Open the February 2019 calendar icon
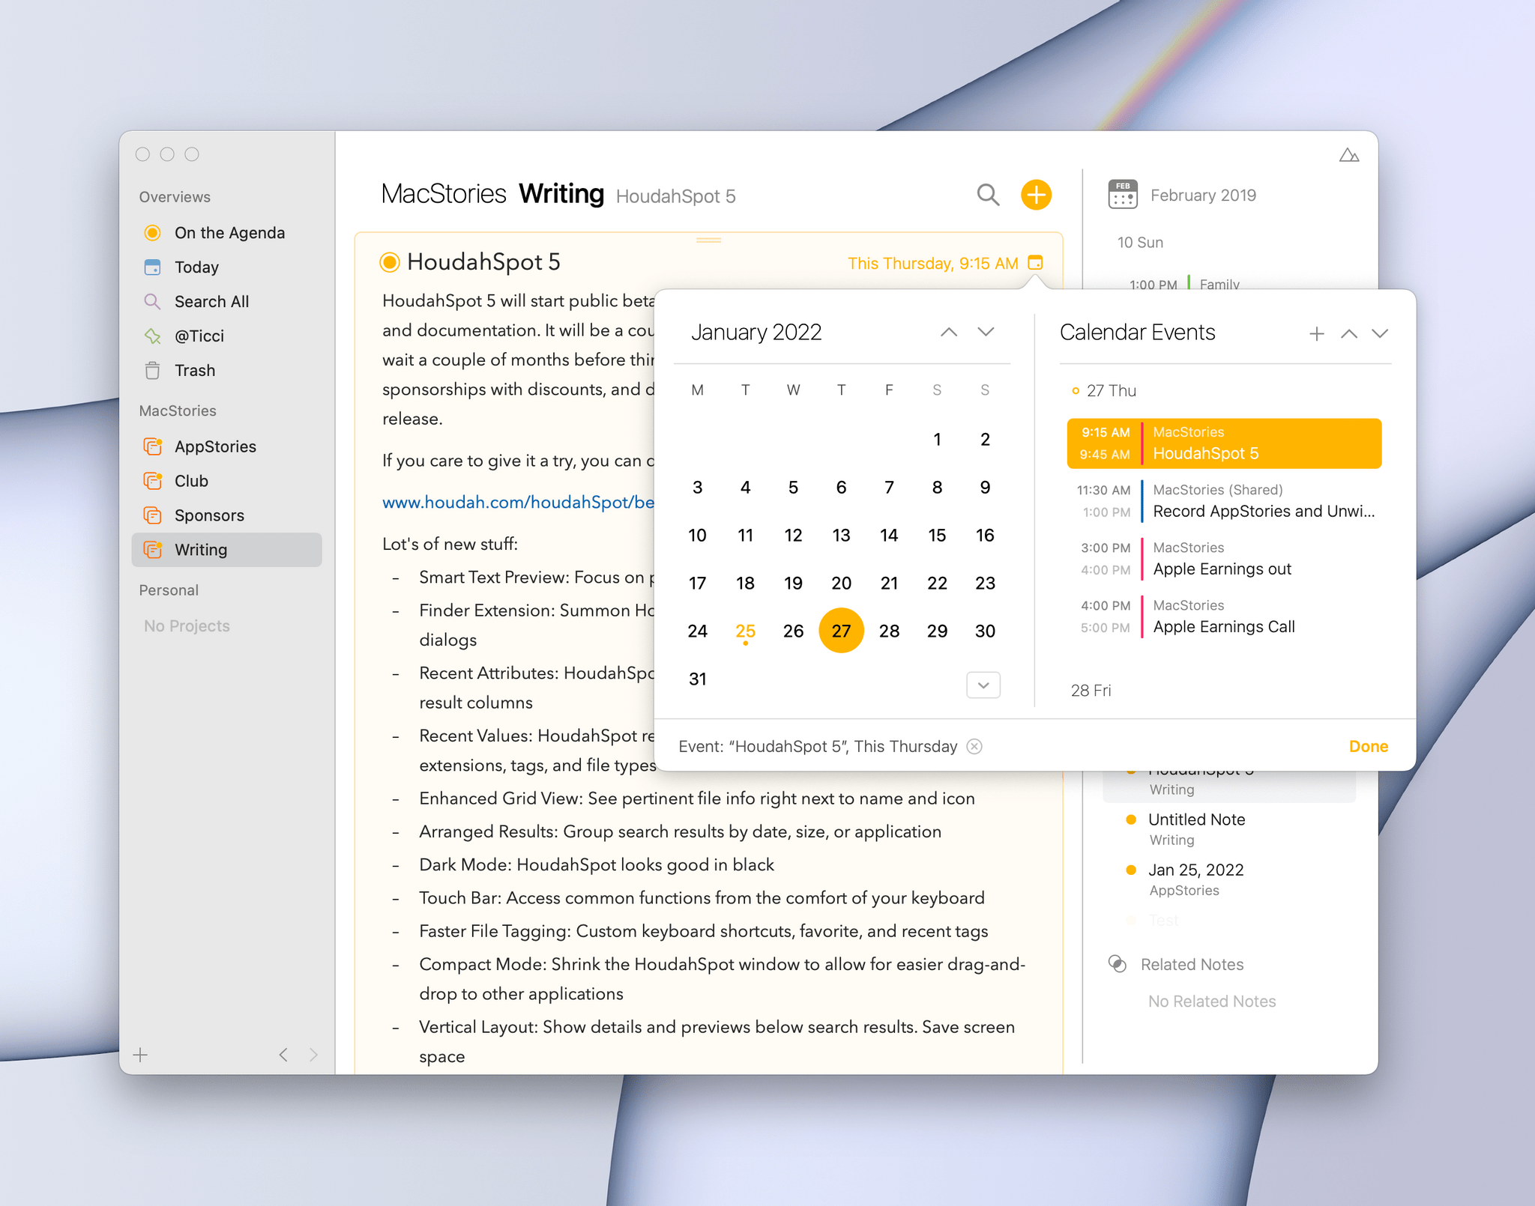 (1122, 194)
